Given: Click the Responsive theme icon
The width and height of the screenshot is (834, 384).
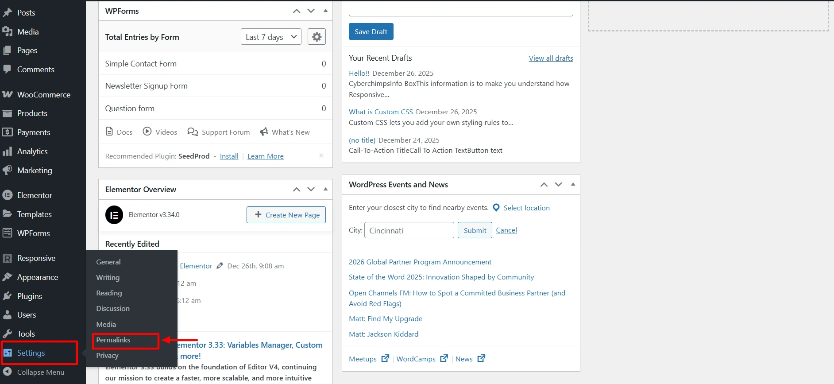Looking at the screenshot, I should click(x=7, y=258).
